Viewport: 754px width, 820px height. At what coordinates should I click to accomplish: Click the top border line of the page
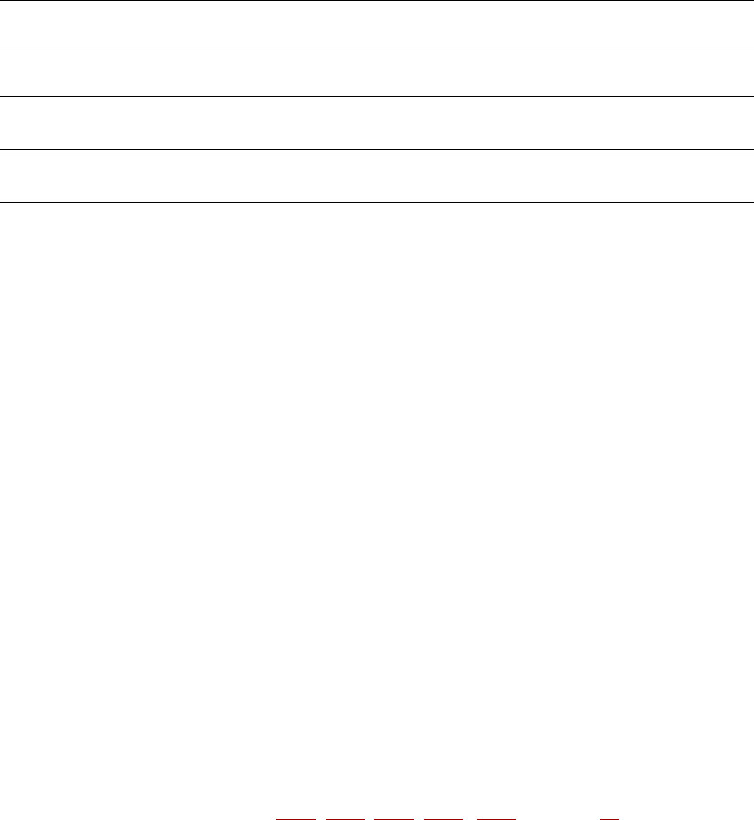(377, 1)
